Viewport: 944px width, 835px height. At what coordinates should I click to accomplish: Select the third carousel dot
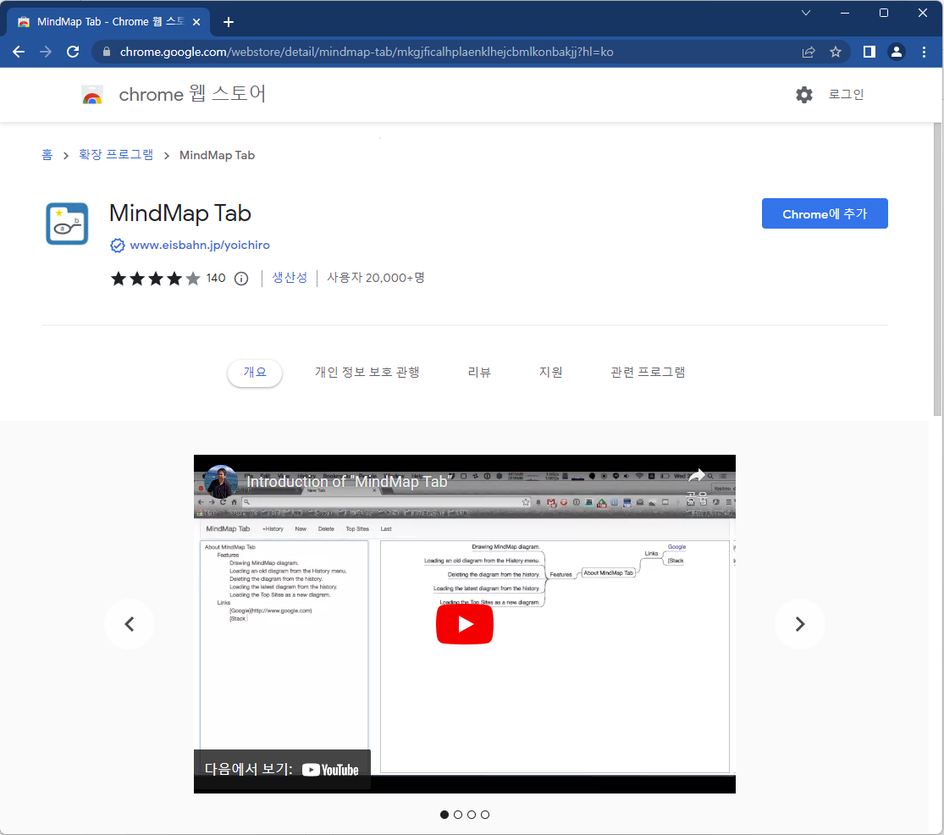pyautogui.click(x=472, y=815)
